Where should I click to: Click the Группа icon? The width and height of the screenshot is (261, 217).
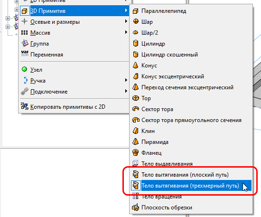click(x=25, y=43)
